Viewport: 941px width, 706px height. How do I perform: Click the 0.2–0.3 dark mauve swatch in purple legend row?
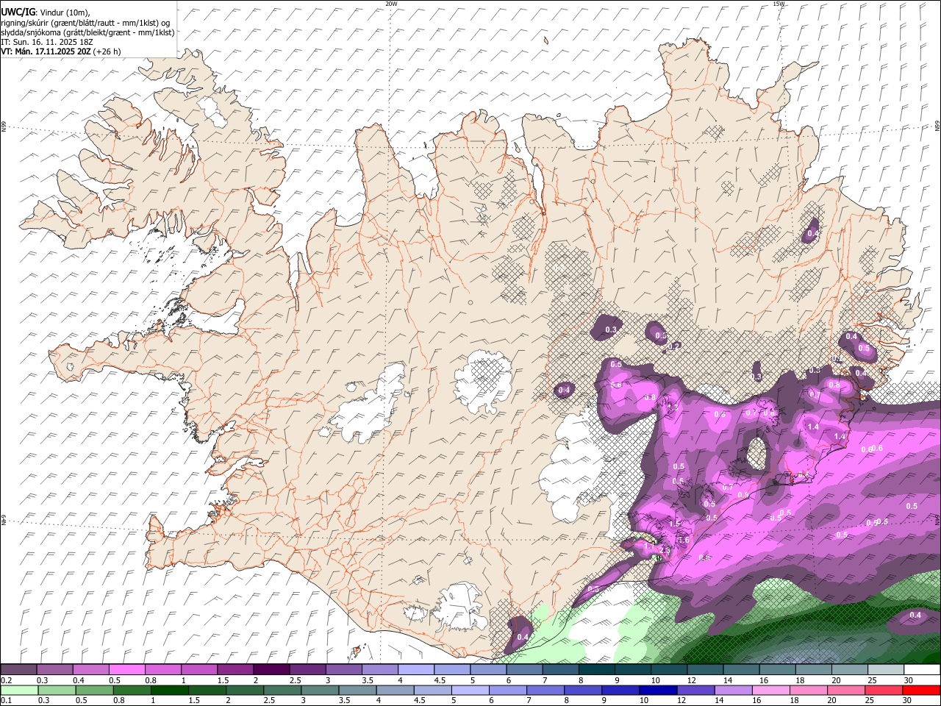(x=18, y=670)
